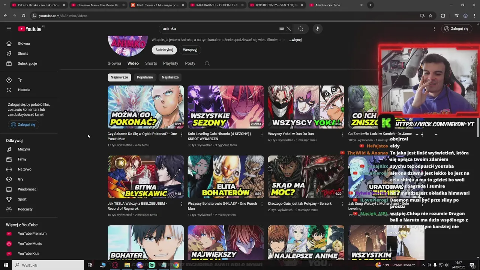Open the YouTube hamburger guide menu
Viewport: 480px width, 270px height.
point(9,28)
